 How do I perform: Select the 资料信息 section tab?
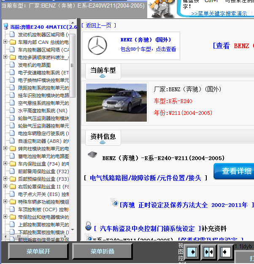tap(103, 138)
